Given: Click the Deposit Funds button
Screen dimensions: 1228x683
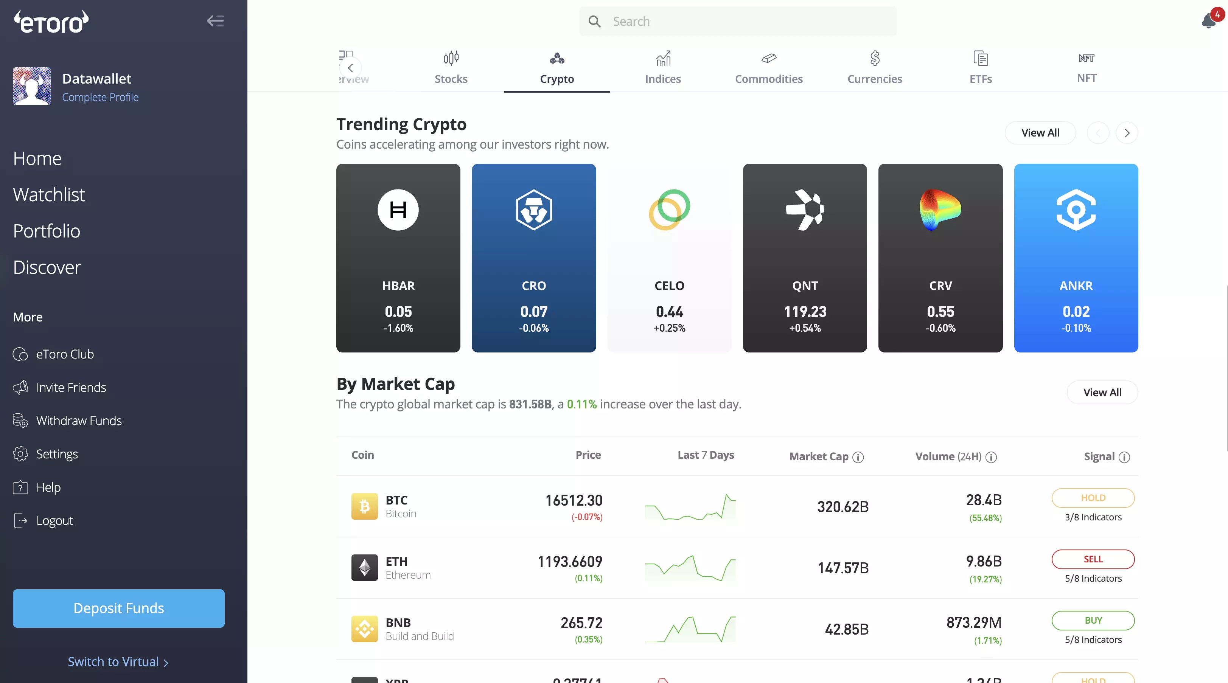Looking at the screenshot, I should (119, 608).
